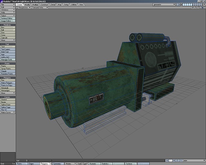The image size is (206, 165).
Task: Select the C color map button
Action: click(x=177, y=160)
